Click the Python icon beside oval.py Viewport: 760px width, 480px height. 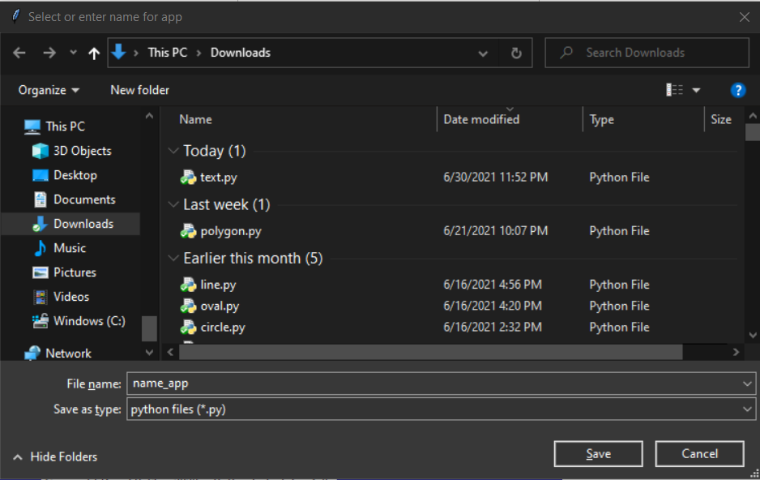188,306
